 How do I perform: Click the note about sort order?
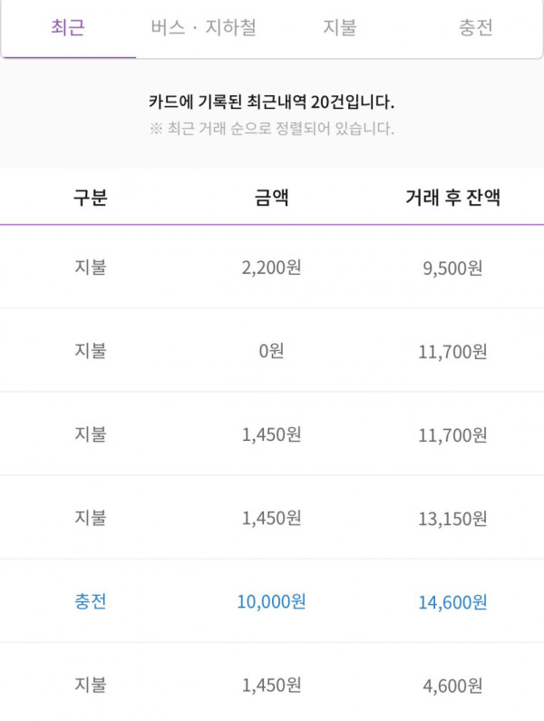272,128
